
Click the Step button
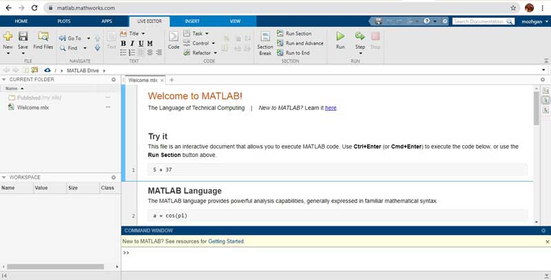click(x=360, y=39)
